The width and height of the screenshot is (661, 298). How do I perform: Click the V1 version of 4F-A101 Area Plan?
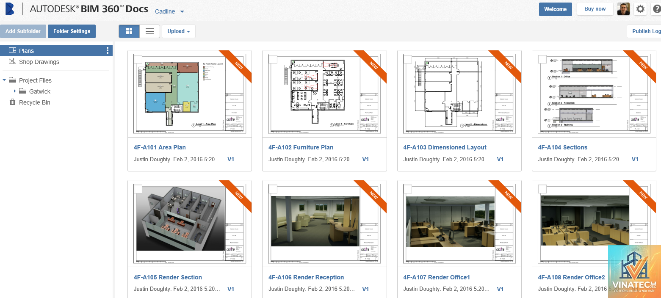tap(231, 159)
